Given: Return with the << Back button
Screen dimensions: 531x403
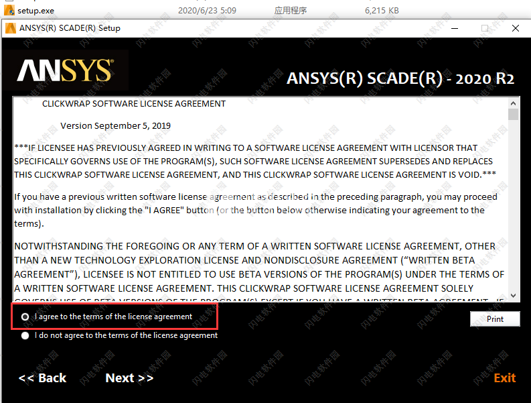Looking at the screenshot, I should (42, 378).
